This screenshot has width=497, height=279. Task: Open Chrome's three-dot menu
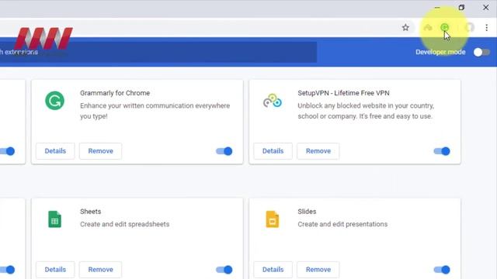(x=487, y=28)
